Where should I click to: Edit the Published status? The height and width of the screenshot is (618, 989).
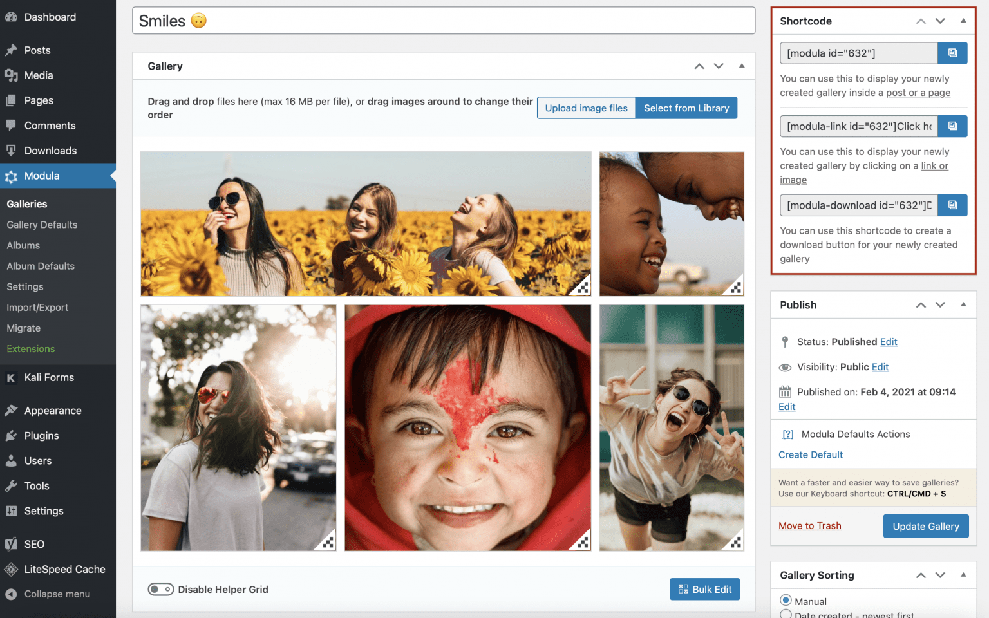click(889, 342)
